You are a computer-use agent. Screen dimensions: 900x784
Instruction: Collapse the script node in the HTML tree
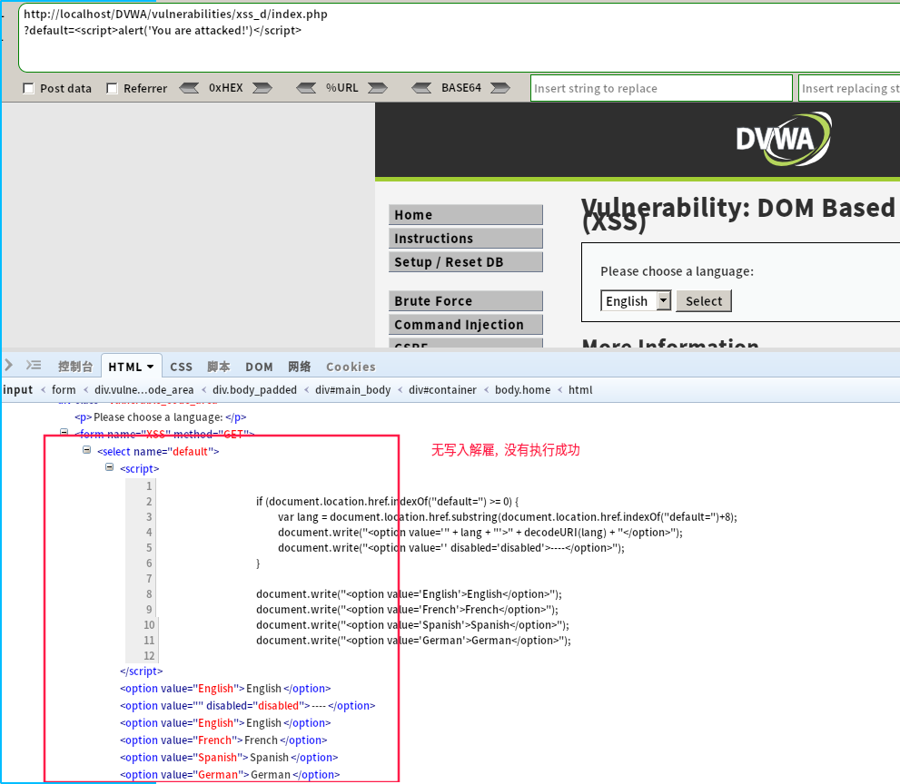[109, 468]
